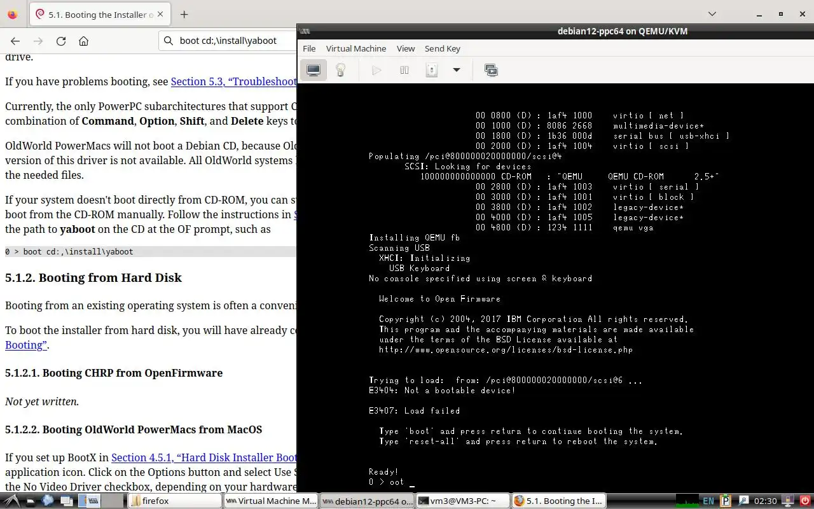Open the View menu in the VM window
The width and height of the screenshot is (814, 509).
point(406,48)
